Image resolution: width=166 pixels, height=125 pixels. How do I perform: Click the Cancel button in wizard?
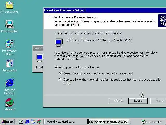pos(159,101)
